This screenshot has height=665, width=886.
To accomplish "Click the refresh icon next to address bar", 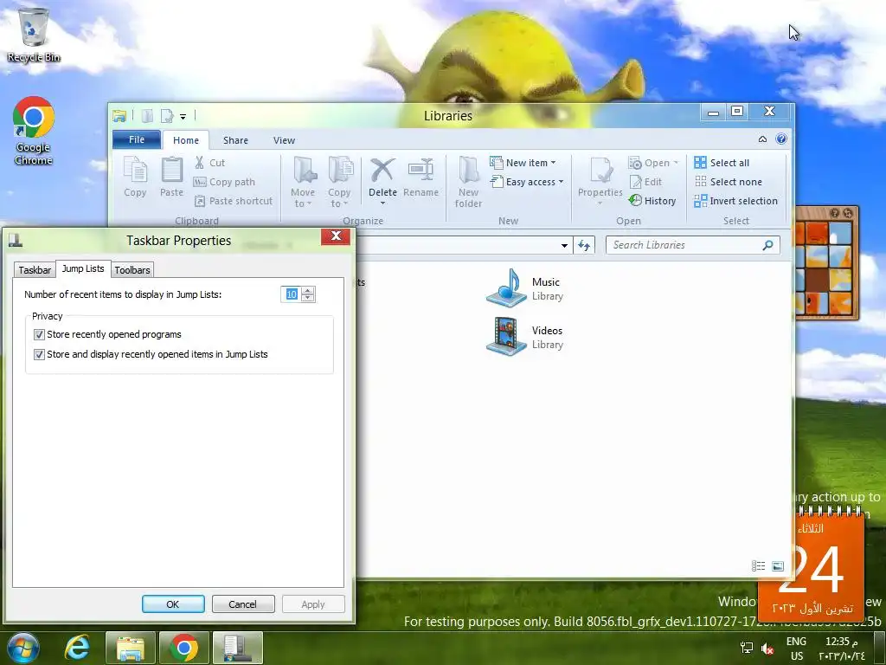I will 584,245.
